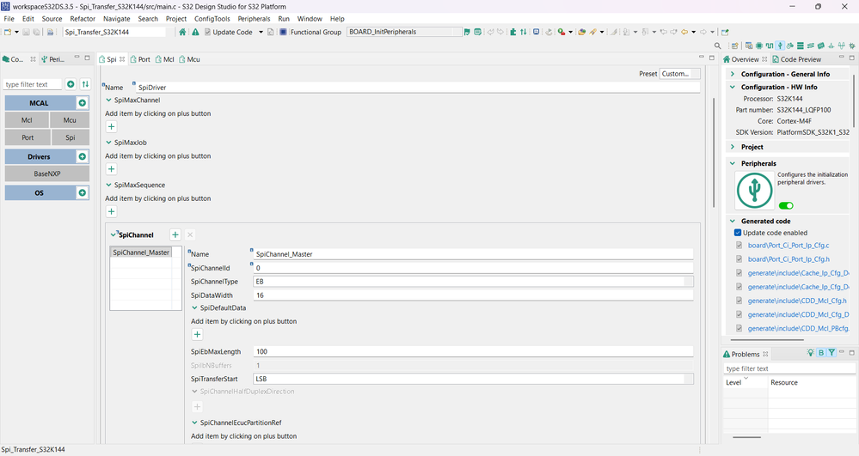This screenshot has width=859, height=456.
Task: Click the large Peripherals USB tool icon
Action: tap(754, 191)
